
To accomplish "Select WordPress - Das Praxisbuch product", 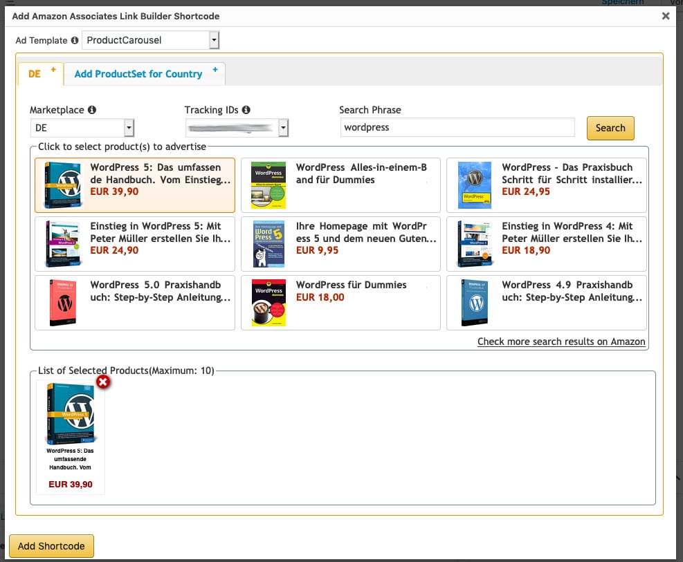I will point(547,185).
